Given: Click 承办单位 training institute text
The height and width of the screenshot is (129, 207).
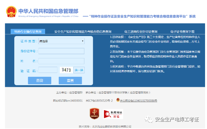Looking at the screenshot, I should (118, 93).
